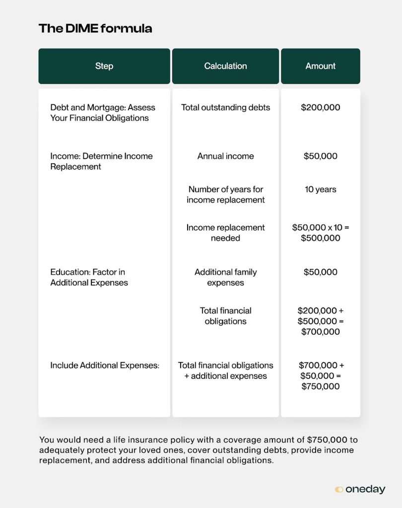Image resolution: width=402 pixels, height=508 pixels.
Task: Click the oneday brand name text
Action: coord(365,489)
